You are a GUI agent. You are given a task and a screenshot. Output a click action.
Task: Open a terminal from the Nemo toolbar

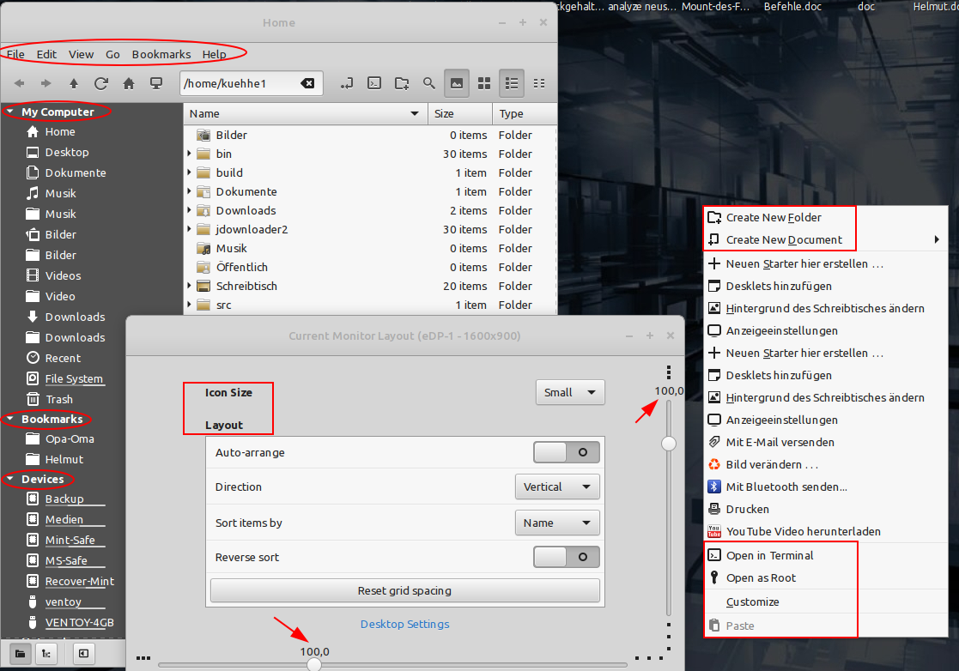(373, 83)
